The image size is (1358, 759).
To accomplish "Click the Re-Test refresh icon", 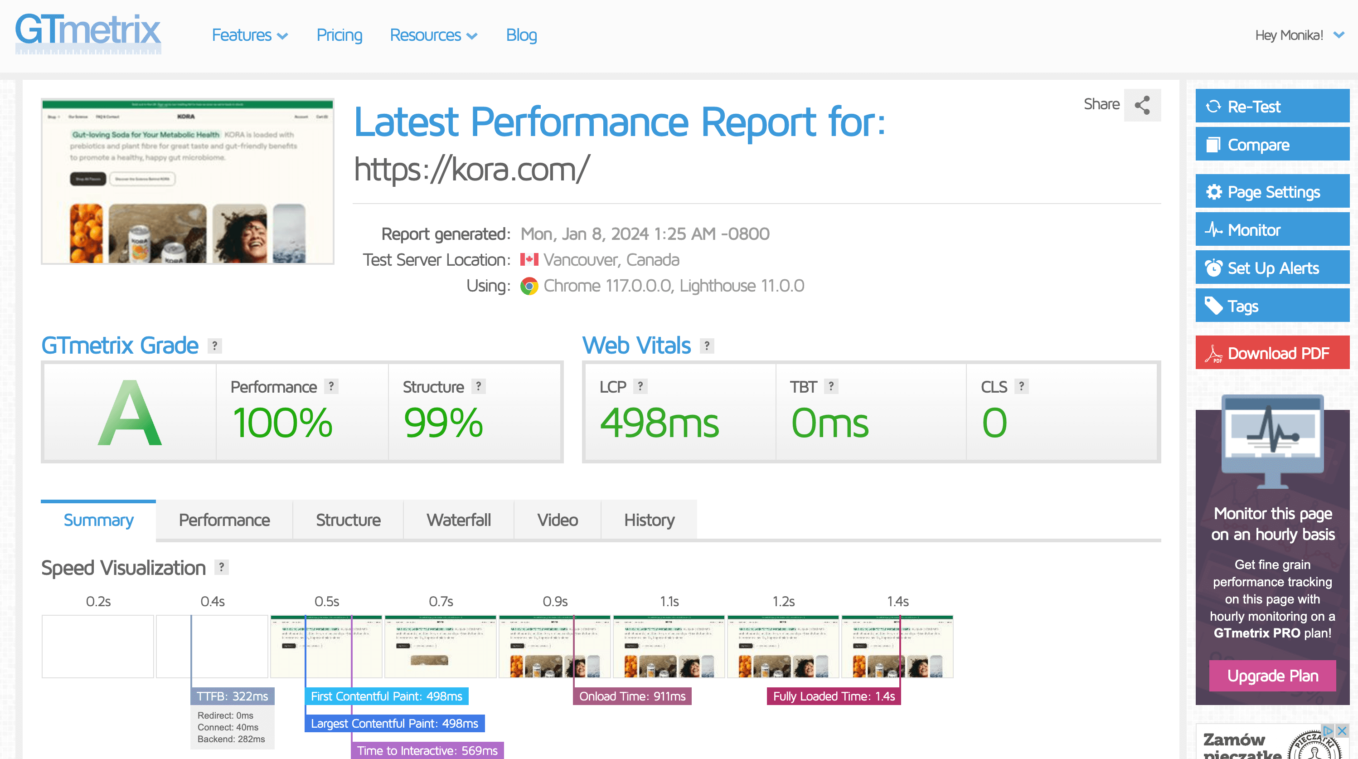I will 1213,107.
